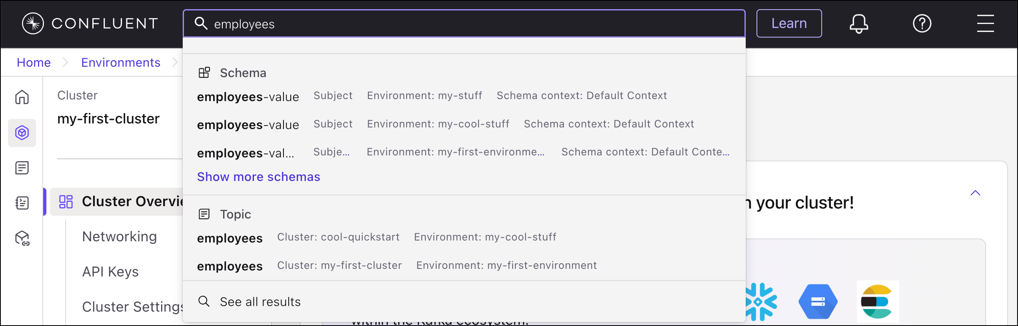1018x326 pixels.
Task: Select employees topic in my-first-cluster
Action: pos(230,266)
